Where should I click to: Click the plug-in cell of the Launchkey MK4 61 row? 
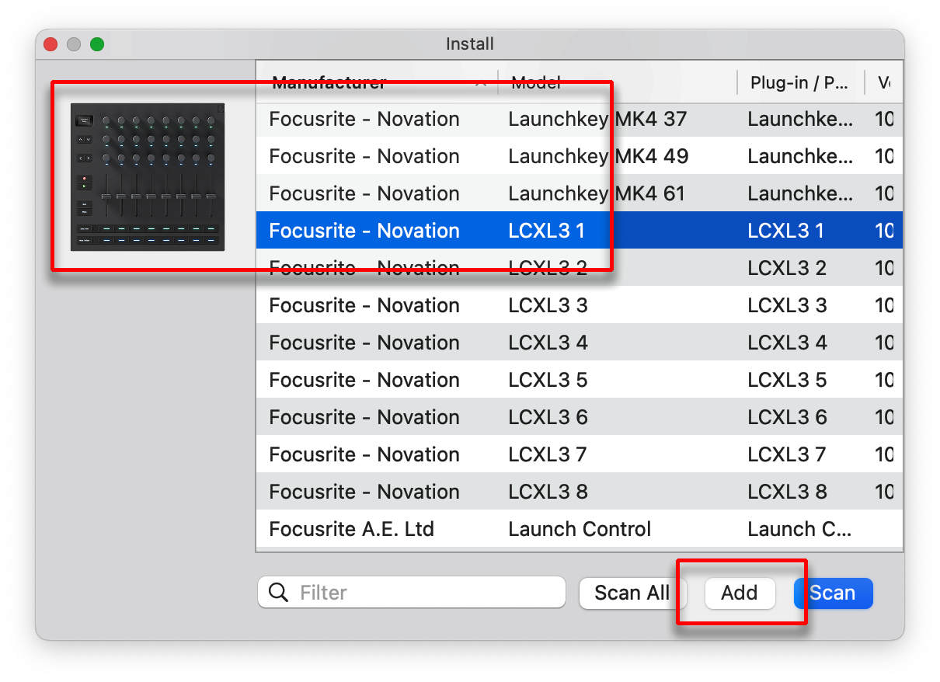(x=799, y=193)
